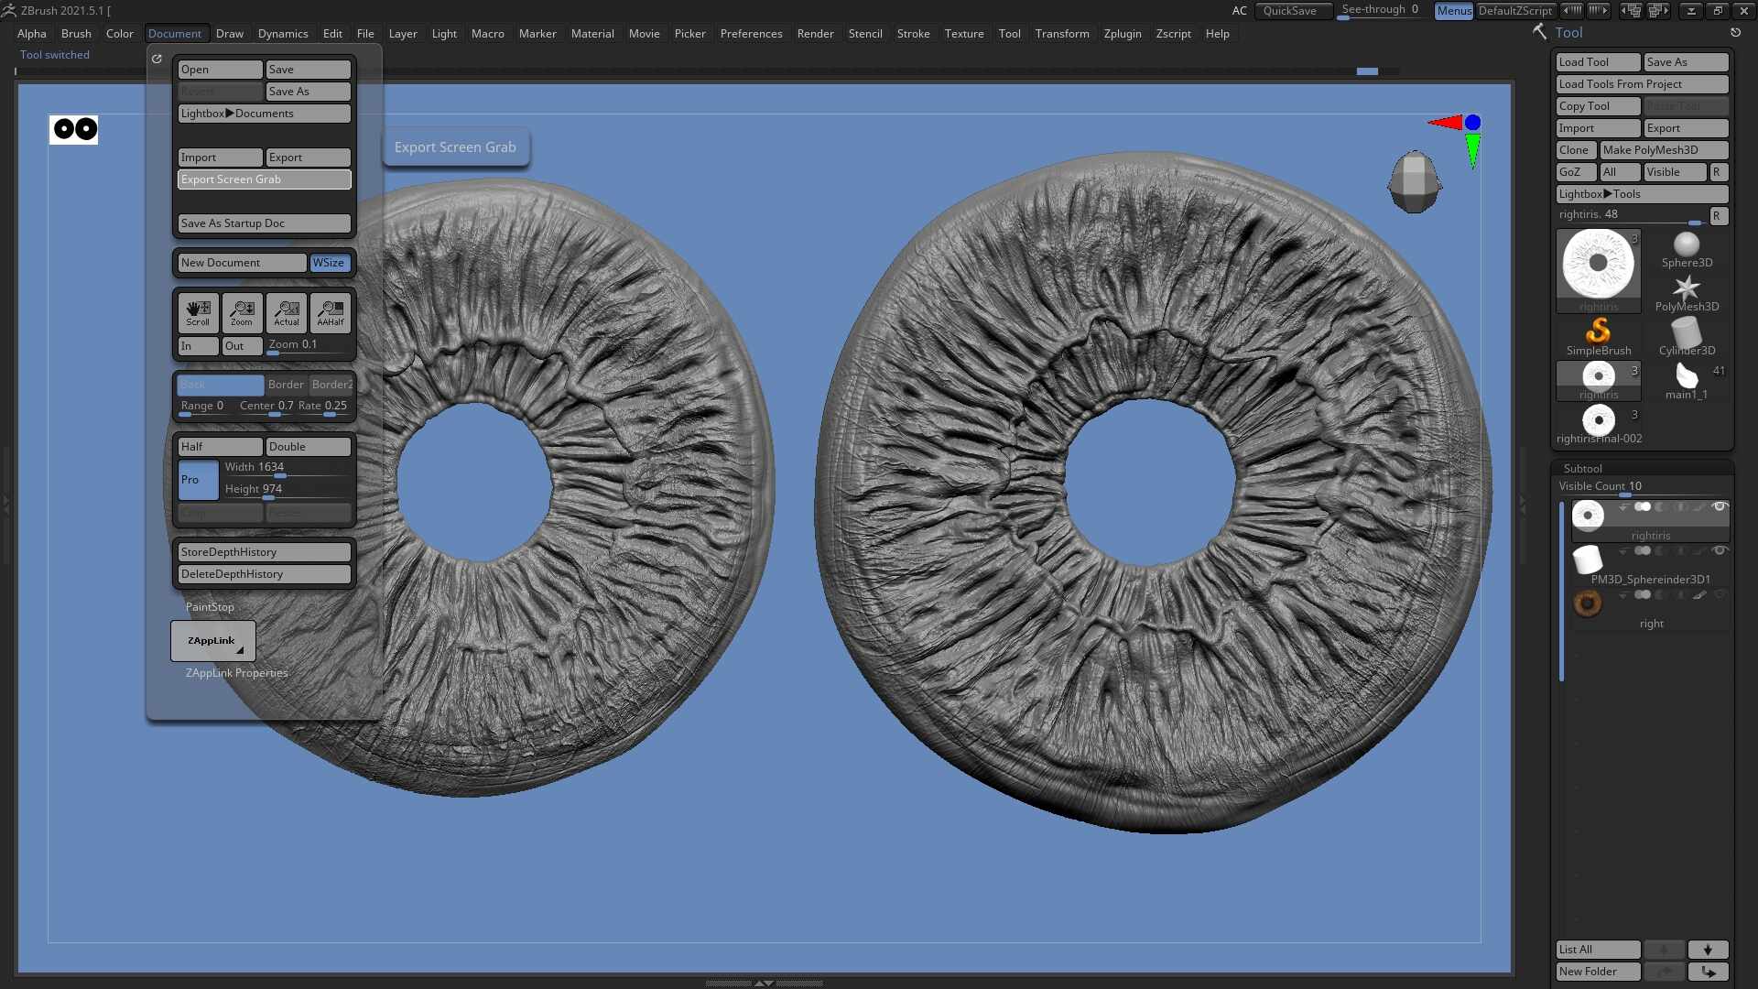Viewport: 1758px width, 989px height.
Task: Click the camera view head gizmo
Action: (1415, 181)
